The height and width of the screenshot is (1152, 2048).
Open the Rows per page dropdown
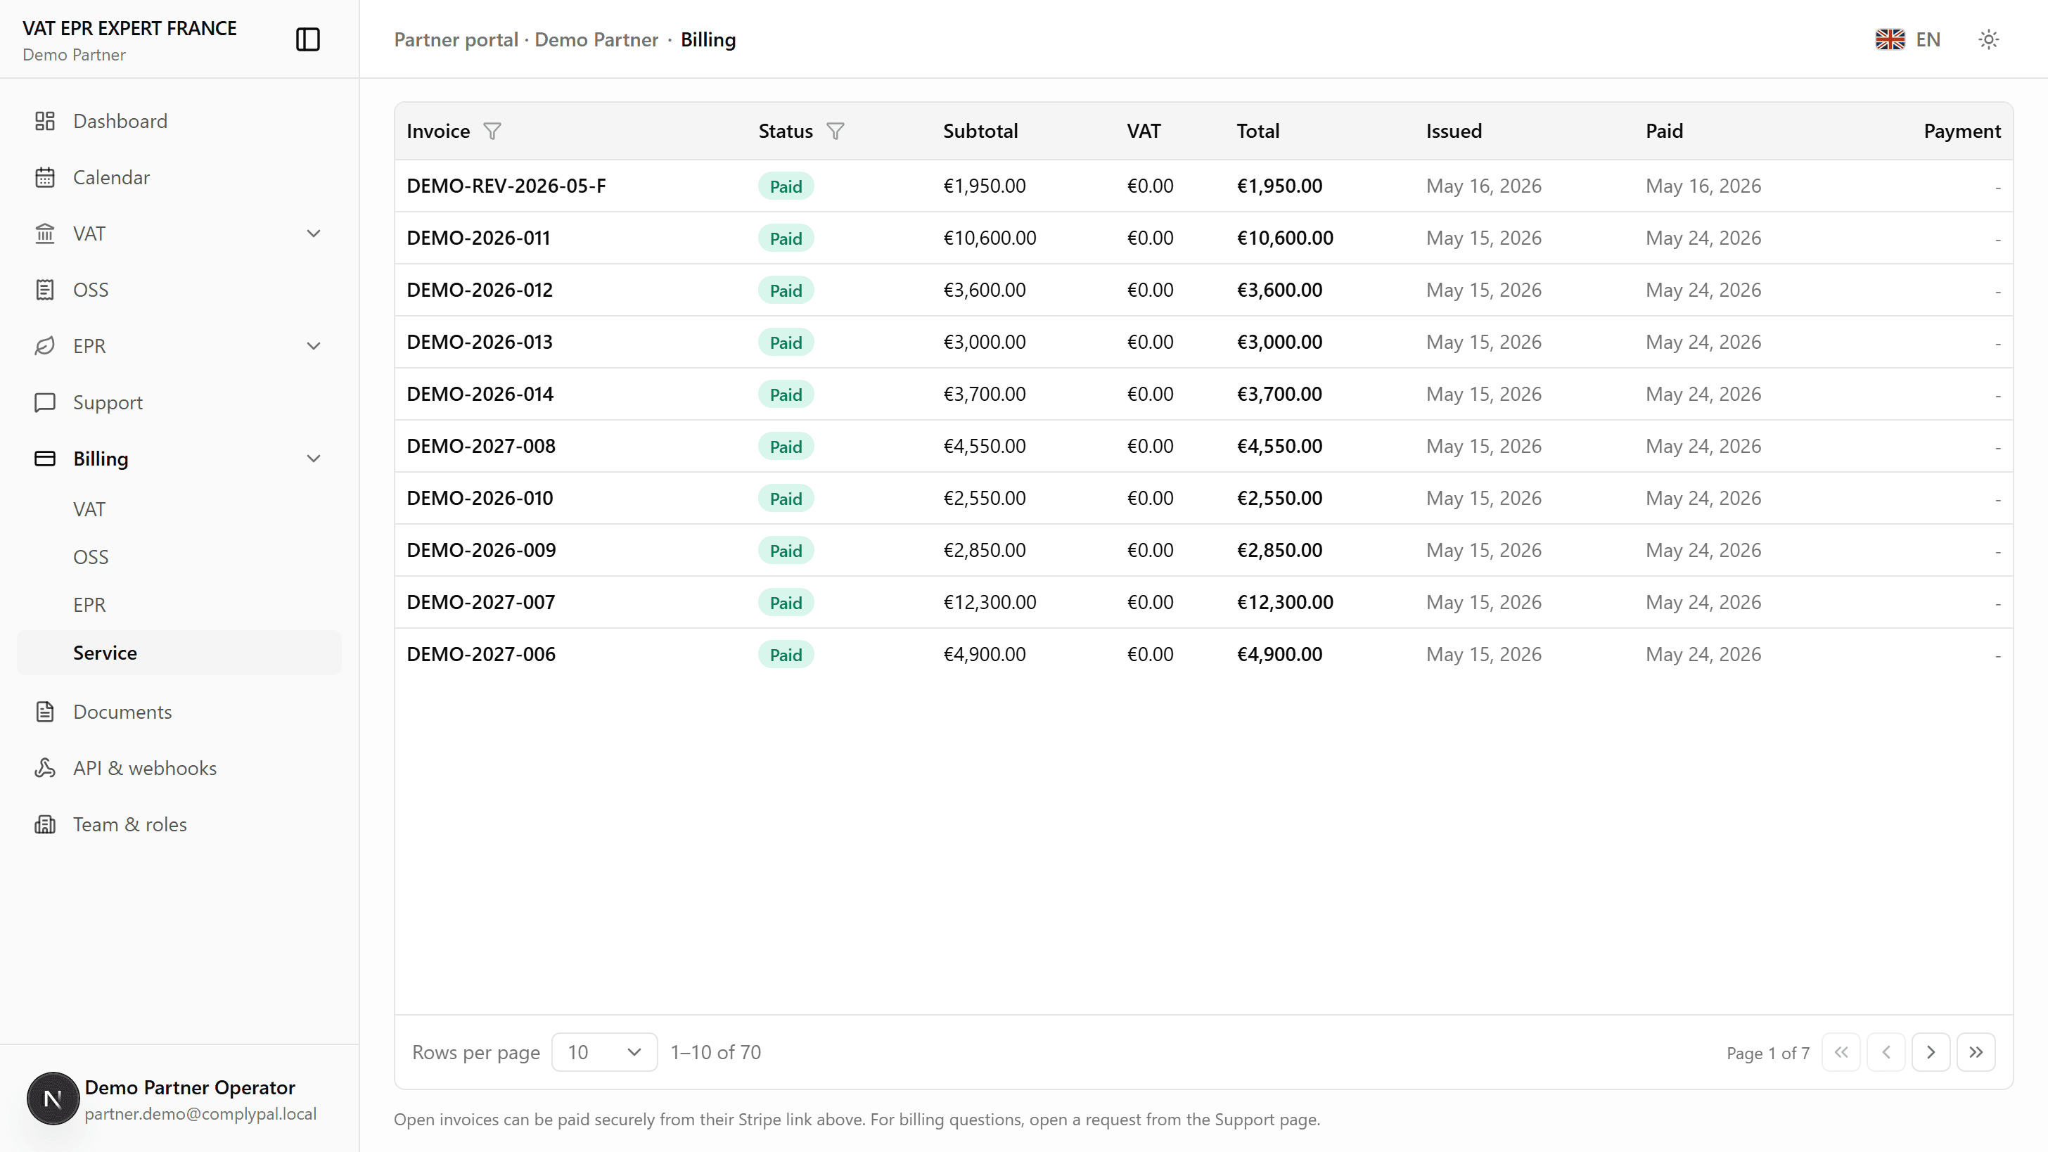tap(604, 1053)
